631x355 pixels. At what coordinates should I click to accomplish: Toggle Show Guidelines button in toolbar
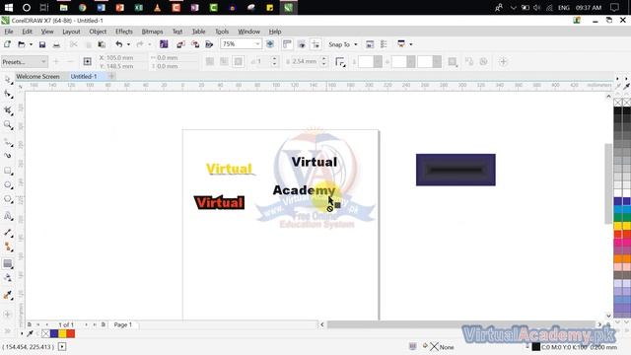315,44
